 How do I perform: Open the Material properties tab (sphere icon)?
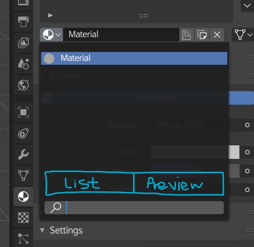click(23, 197)
